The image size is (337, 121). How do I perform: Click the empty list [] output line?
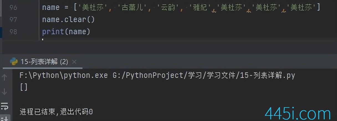click(24, 87)
